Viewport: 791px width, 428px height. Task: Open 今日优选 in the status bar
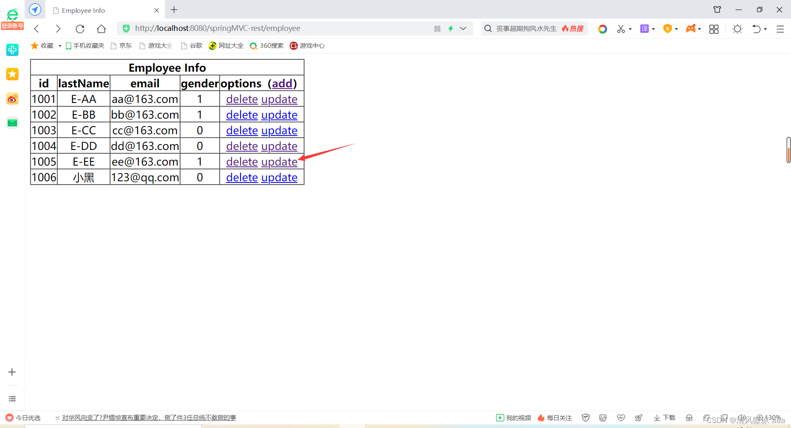click(x=23, y=418)
